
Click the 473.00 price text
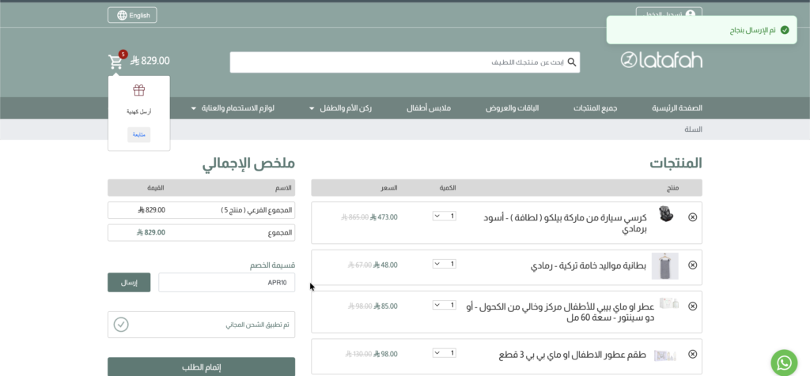click(x=384, y=217)
